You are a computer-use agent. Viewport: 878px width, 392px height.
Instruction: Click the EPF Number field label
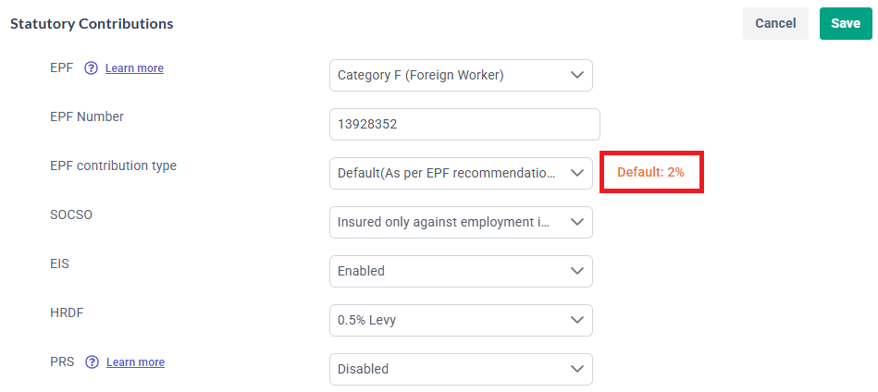coord(87,116)
